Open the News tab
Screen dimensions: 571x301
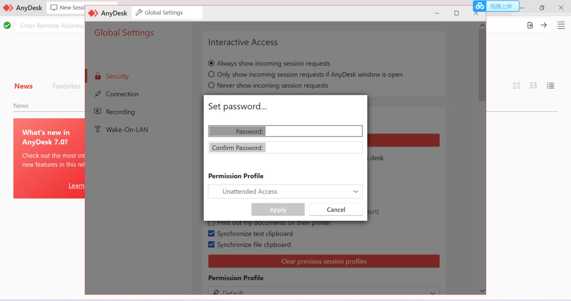23,86
